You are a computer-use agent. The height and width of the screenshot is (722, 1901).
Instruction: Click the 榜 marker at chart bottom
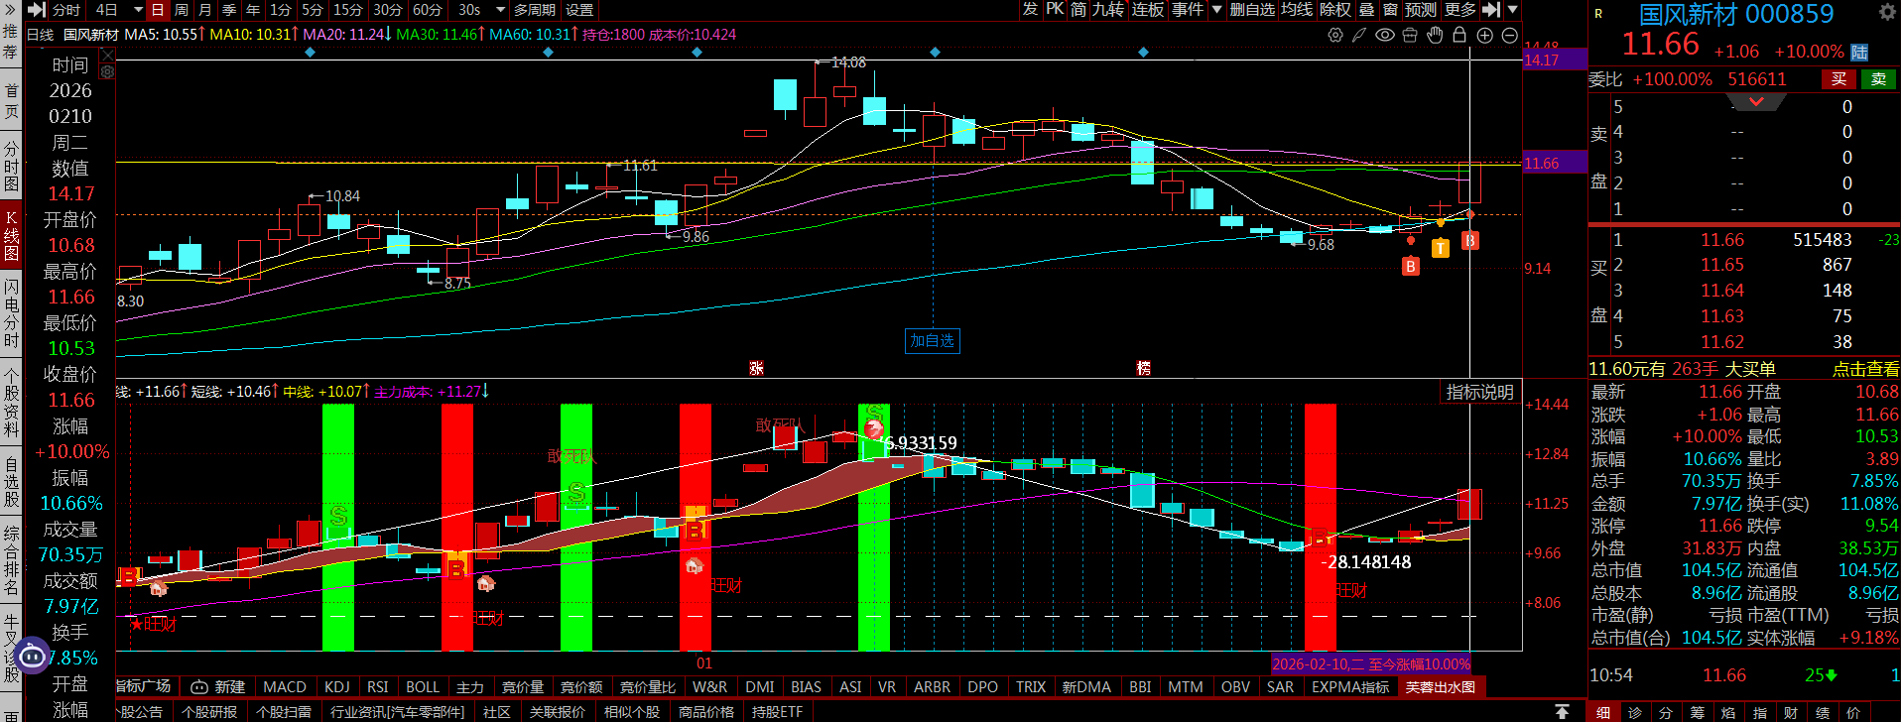pos(1143,368)
